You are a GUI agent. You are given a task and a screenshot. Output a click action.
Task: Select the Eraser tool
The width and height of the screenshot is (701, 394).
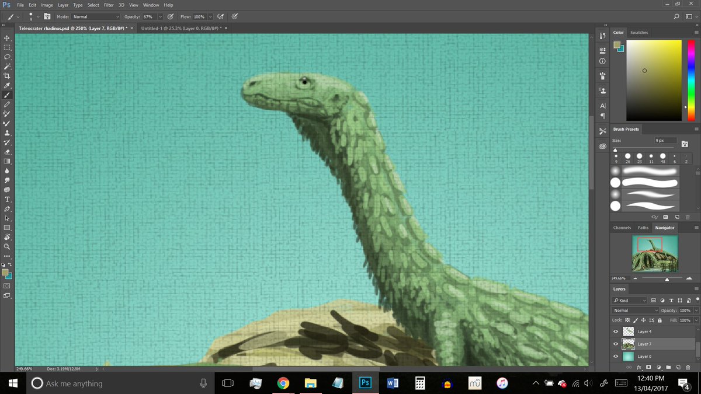7,152
